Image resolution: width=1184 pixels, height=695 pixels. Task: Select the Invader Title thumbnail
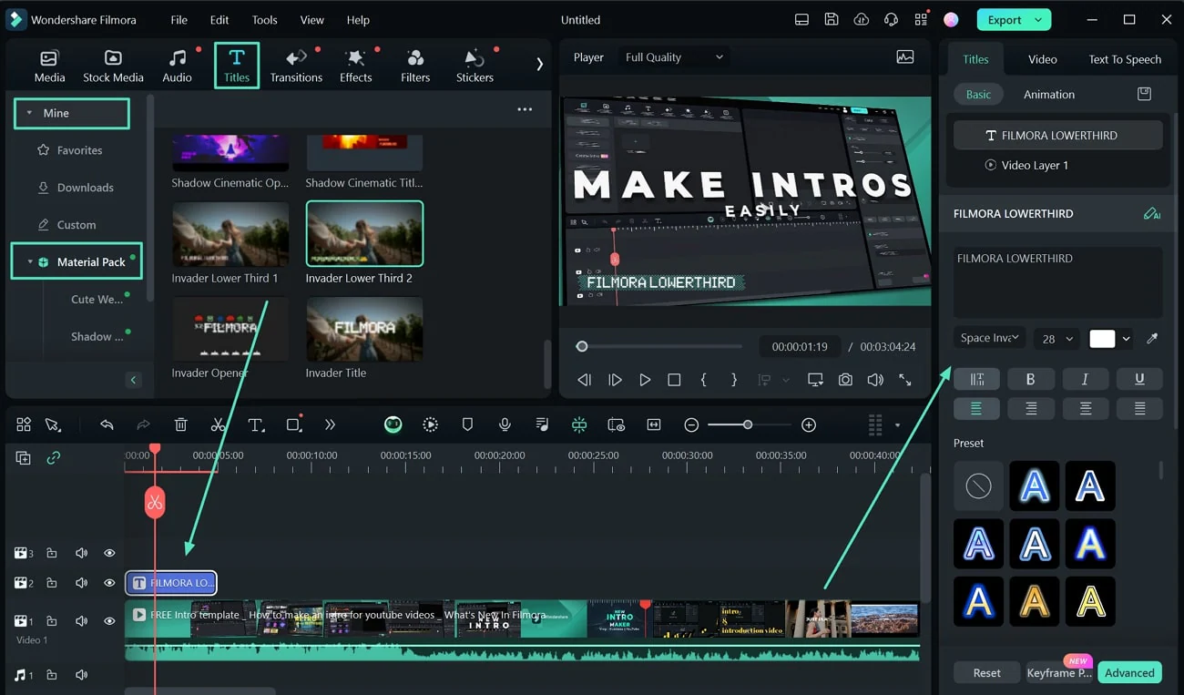(x=364, y=329)
